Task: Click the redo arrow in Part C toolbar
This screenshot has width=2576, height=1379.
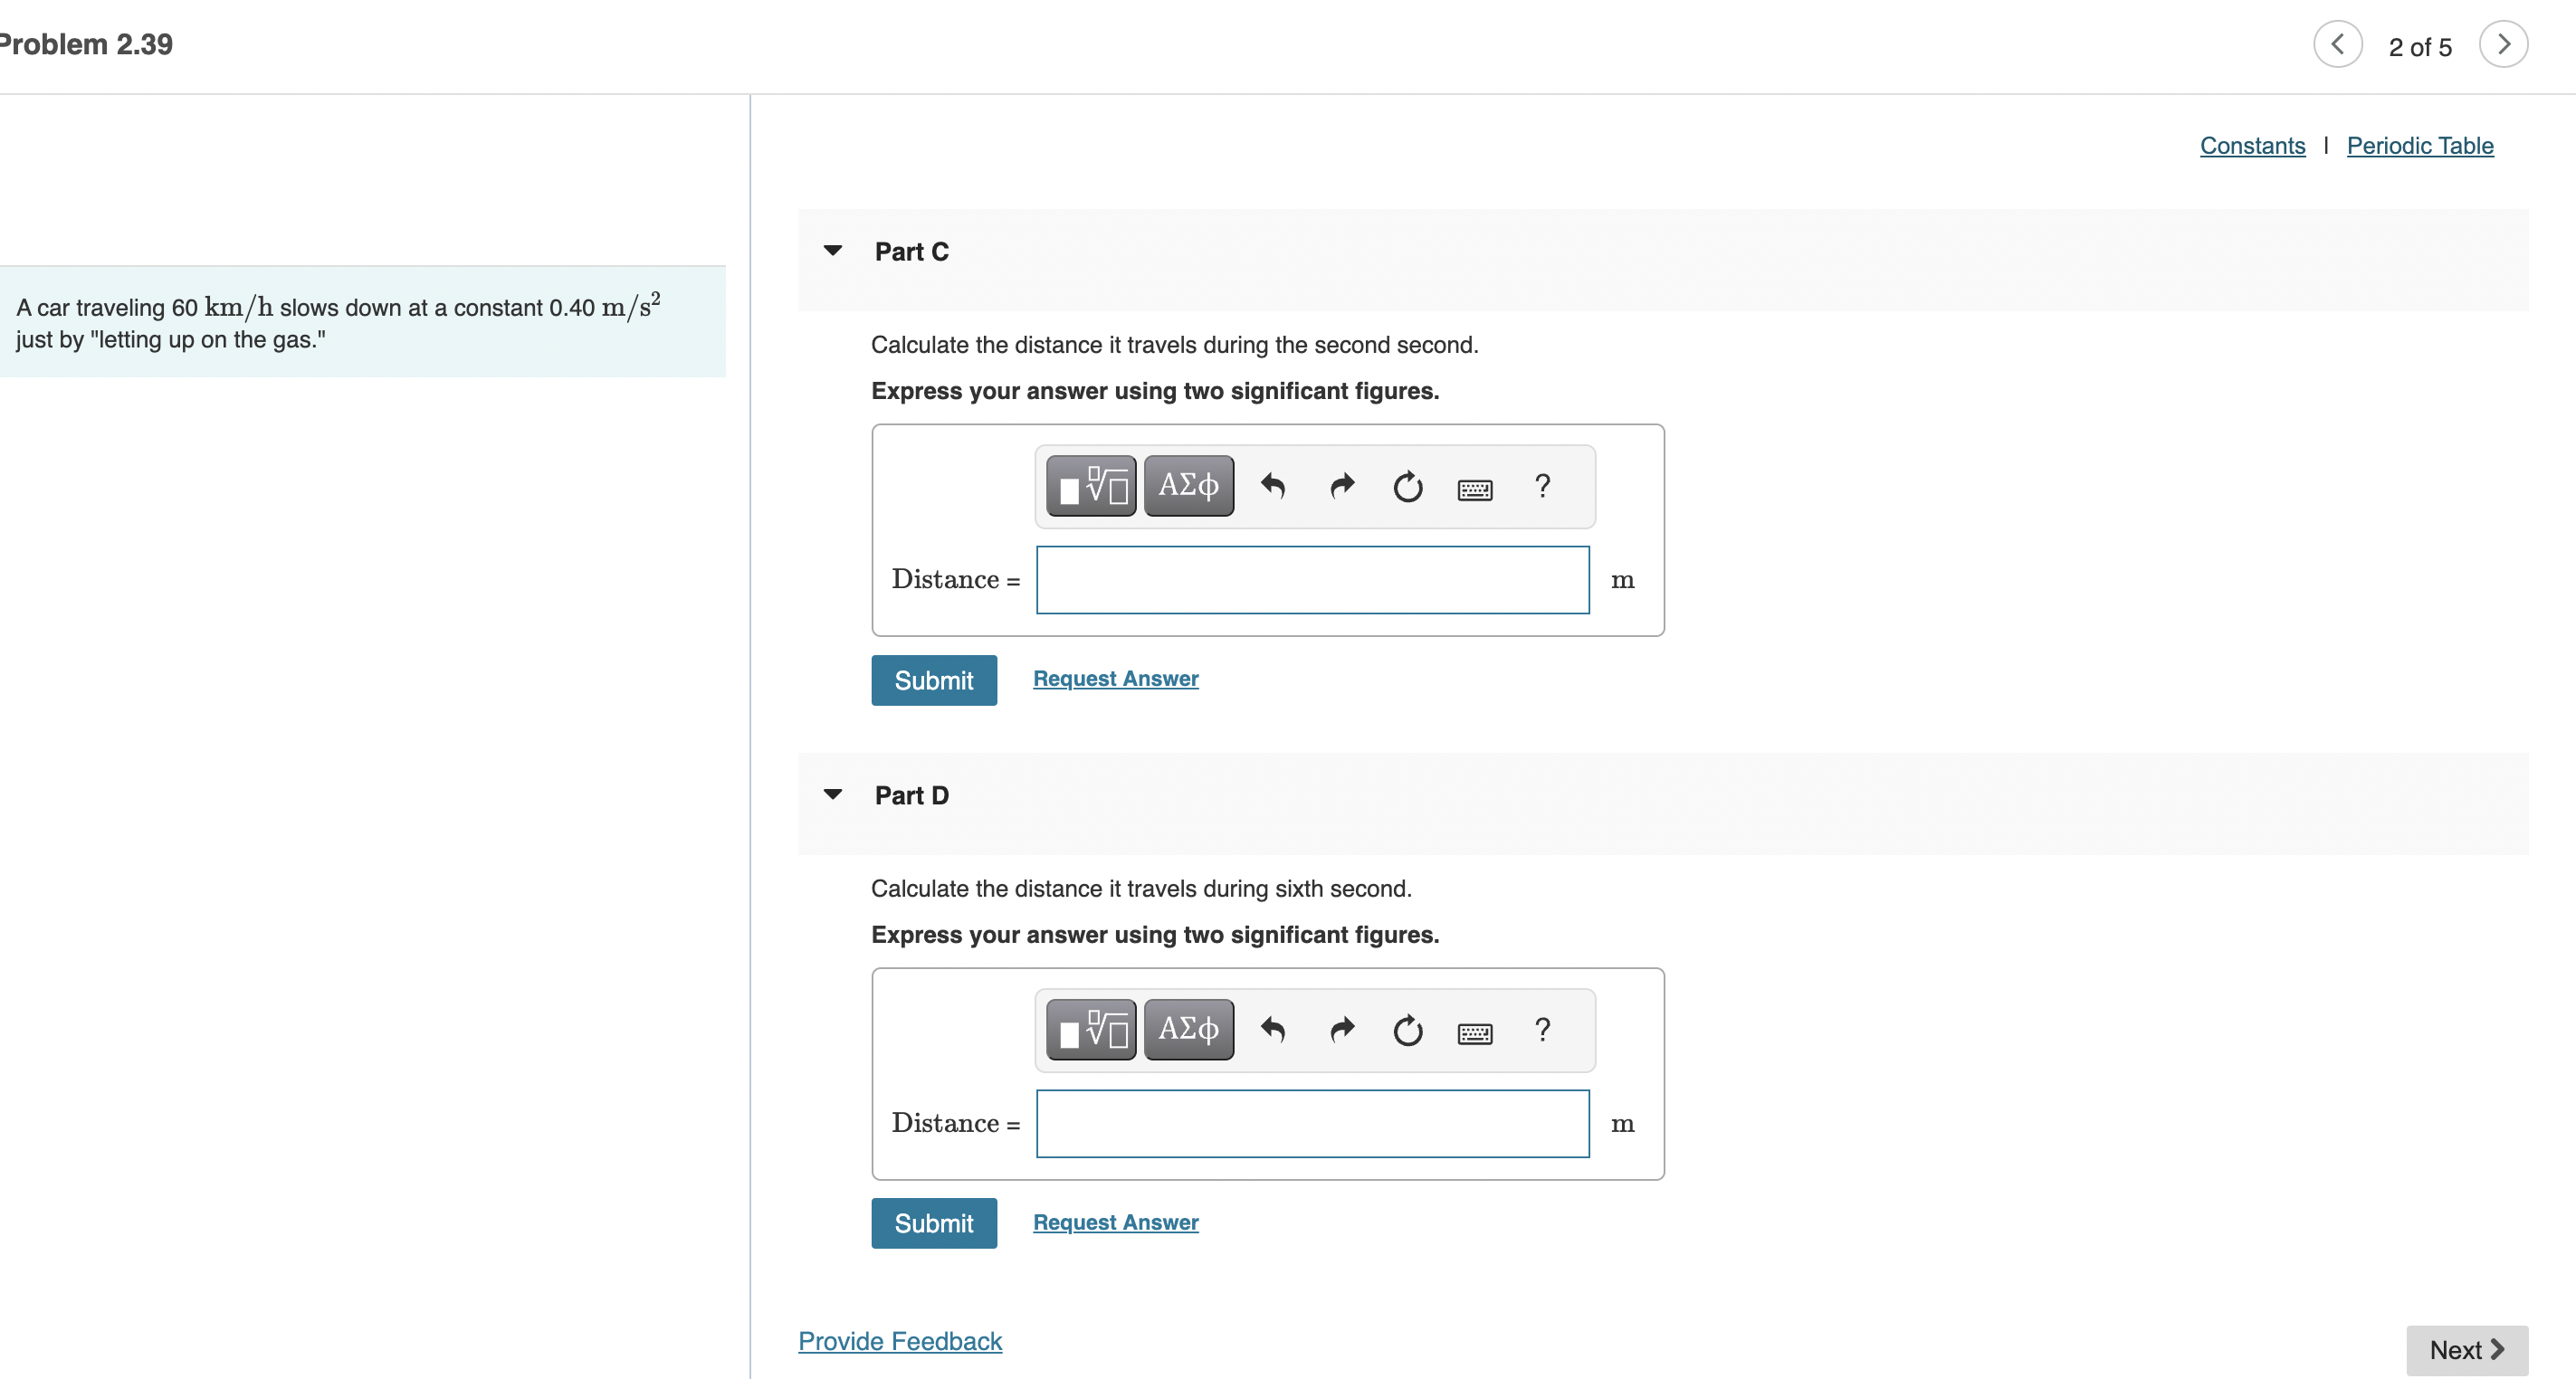Action: click(x=1341, y=486)
